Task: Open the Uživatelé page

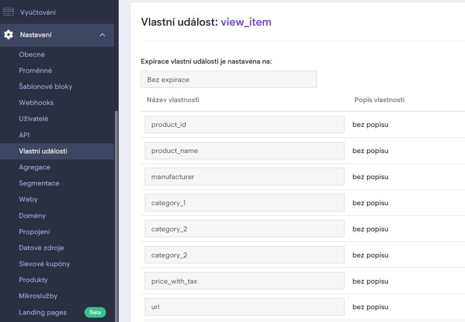Action: pyautogui.click(x=33, y=119)
